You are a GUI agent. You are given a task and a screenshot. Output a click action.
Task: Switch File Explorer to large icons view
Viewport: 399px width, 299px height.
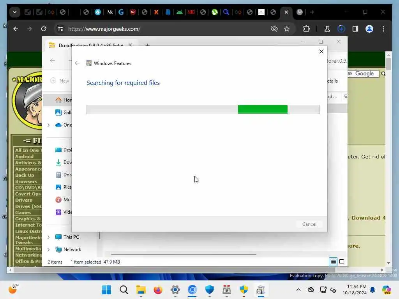(342, 262)
